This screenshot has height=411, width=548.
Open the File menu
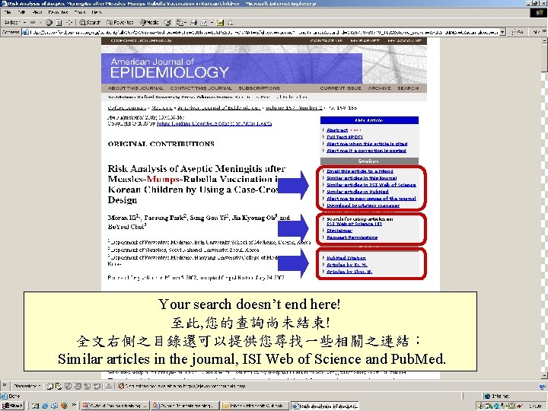pyautogui.click(x=8, y=12)
